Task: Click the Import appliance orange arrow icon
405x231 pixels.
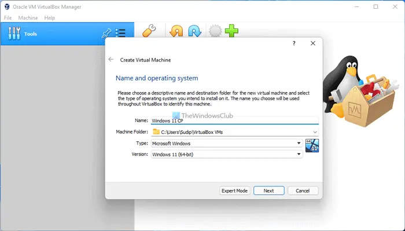Action: point(176,31)
